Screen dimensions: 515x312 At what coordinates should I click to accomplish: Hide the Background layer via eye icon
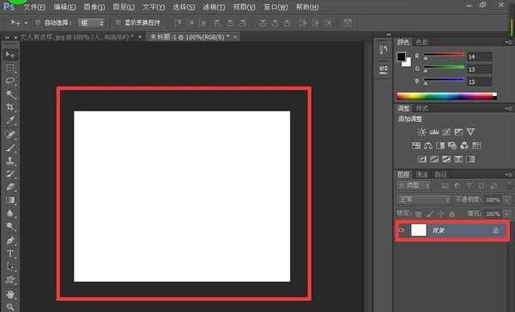click(x=402, y=231)
